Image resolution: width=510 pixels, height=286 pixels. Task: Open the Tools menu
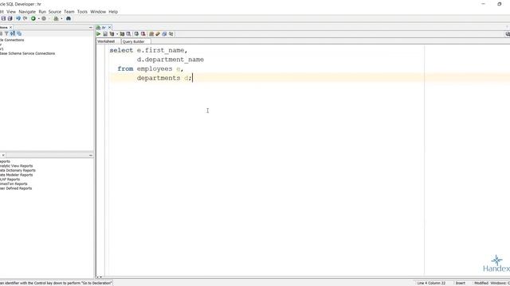pos(82,12)
